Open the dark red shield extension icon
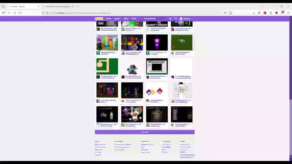The height and width of the screenshot is (164, 292). [x=276, y=13]
